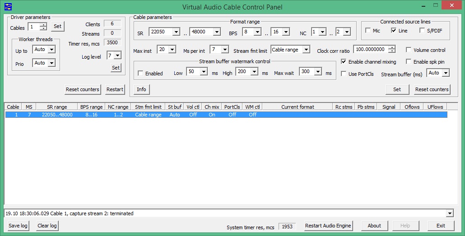
Task: Open the Log level dropdown
Action: 118,56
